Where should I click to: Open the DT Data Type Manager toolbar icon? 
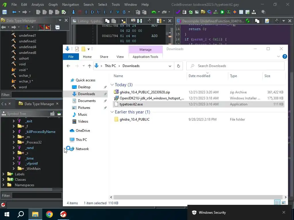point(203,12)
